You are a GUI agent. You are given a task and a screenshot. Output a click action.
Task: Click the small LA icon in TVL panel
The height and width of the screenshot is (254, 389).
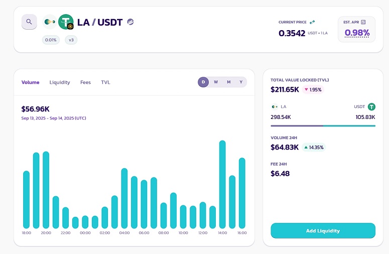274,107
